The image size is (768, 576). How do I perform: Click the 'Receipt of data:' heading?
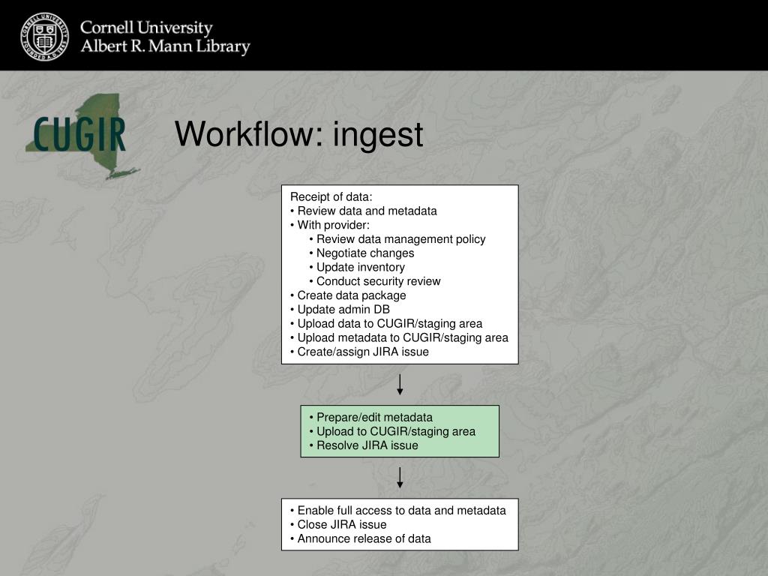click(331, 197)
